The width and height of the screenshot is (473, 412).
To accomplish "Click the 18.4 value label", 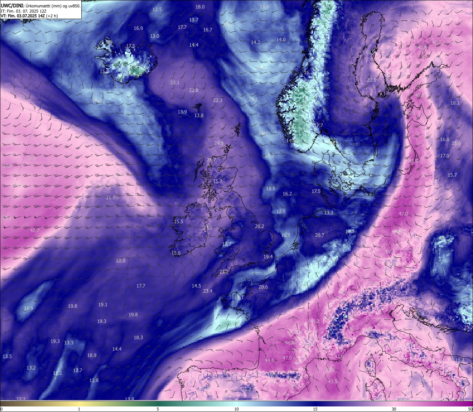I will coord(460,360).
